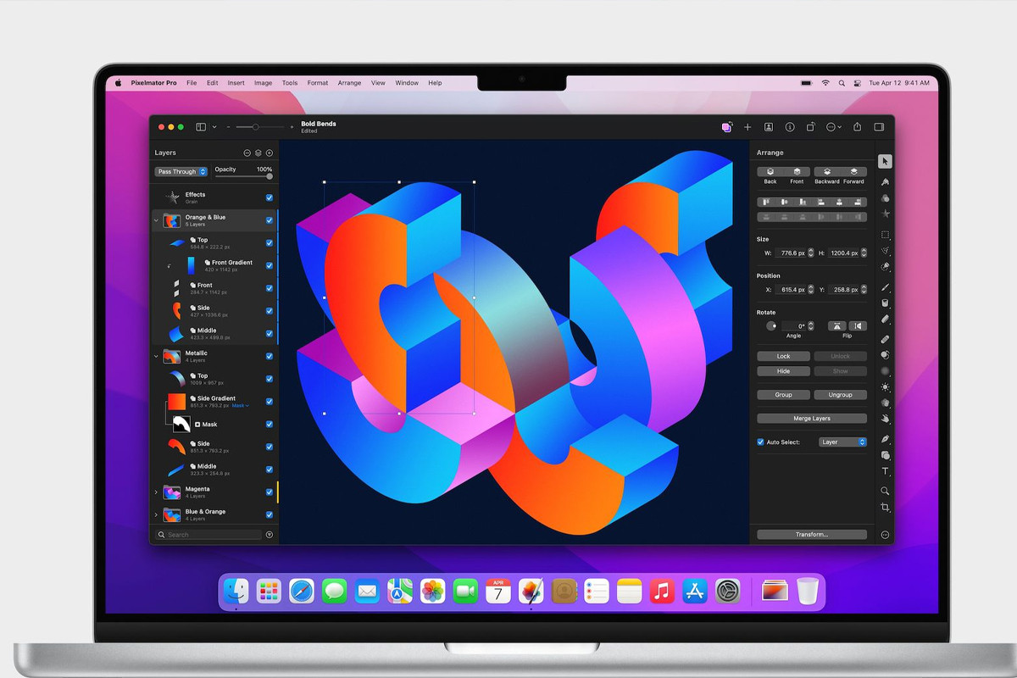Open the more tools ellipsis at the toolbar bottom
Viewport: 1017px width, 678px height.
pyautogui.click(x=885, y=535)
